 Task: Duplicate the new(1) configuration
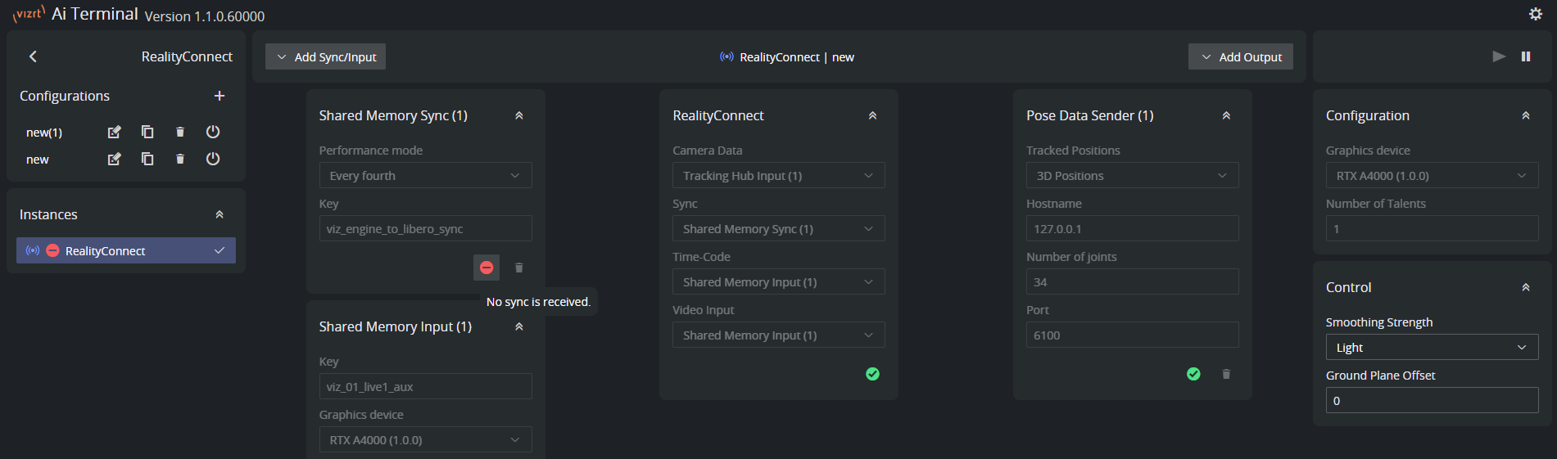pos(147,132)
